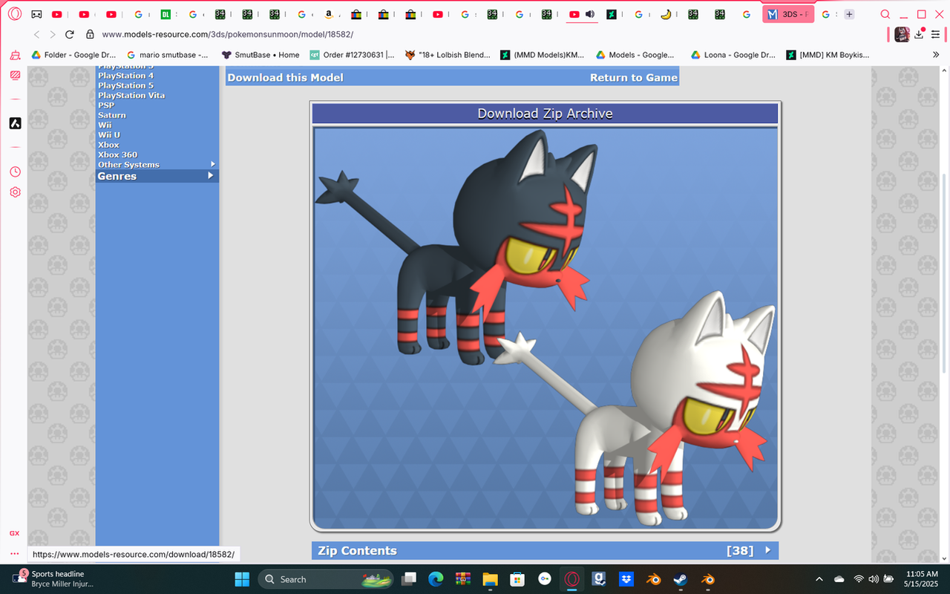Viewport: 950px width, 594px height.
Task: Open Loona - Google Drive bookmark
Action: (733, 55)
